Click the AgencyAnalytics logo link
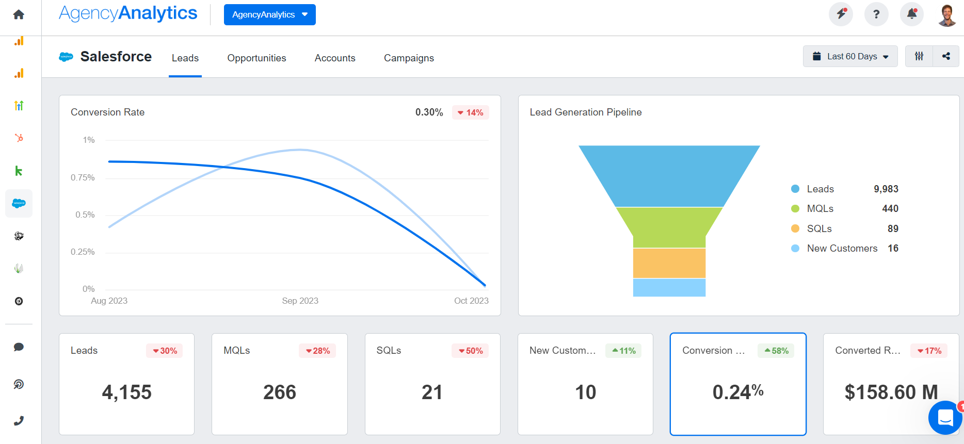Image resolution: width=964 pixels, height=444 pixels. 128,13
